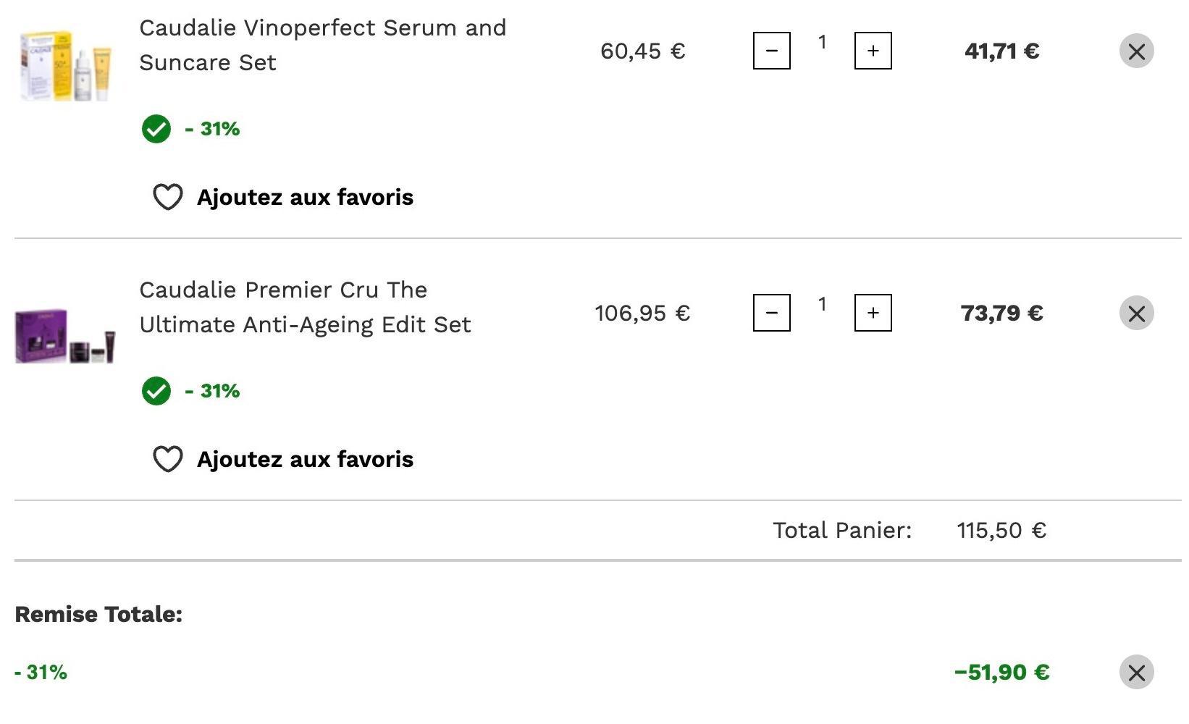Click green checkmark for Vinoperfect discount

156,129
